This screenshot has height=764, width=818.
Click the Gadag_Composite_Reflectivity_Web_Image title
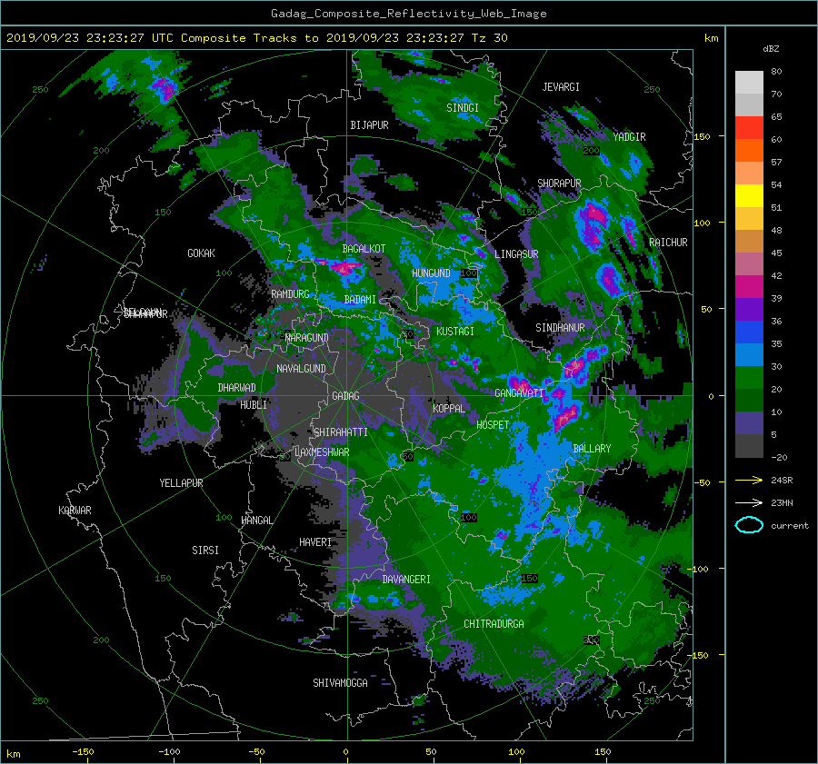pyautogui.click(x=408, y=14)
